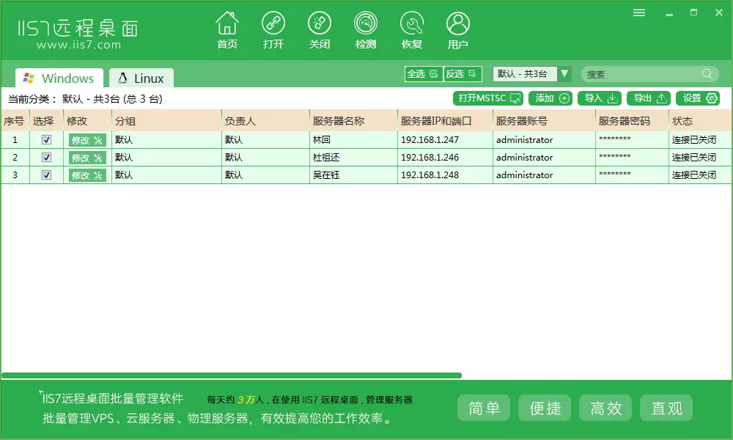This screenshot has height=440, width=733.
Task: Click the 便捷 button in footer
Action: (x=545, y=408)
